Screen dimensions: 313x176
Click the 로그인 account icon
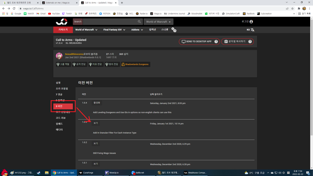[251, 22]
